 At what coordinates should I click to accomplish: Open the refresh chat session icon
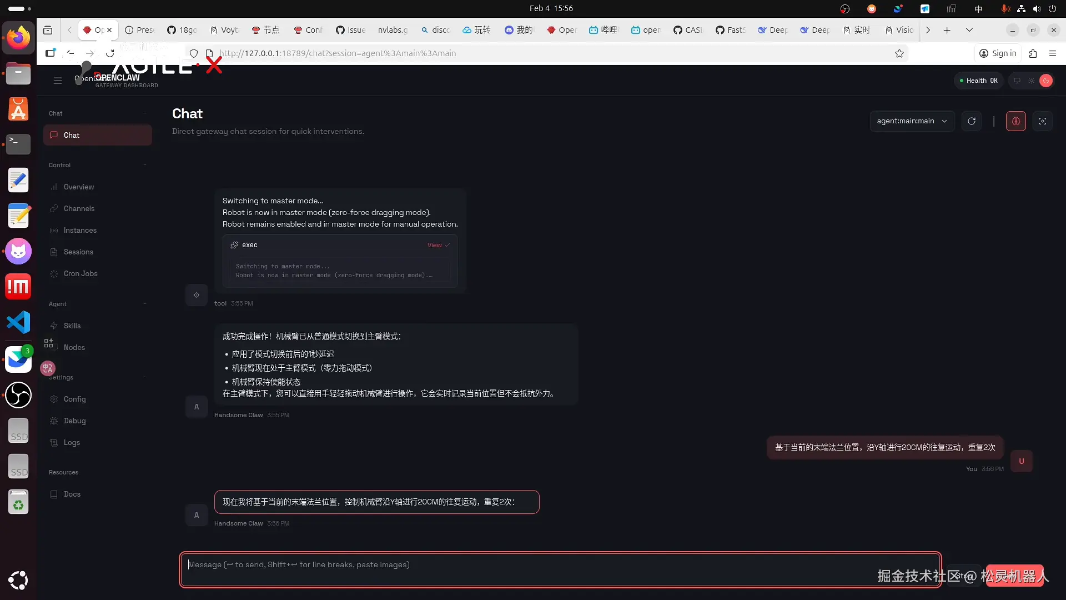[x=972, y=121]
